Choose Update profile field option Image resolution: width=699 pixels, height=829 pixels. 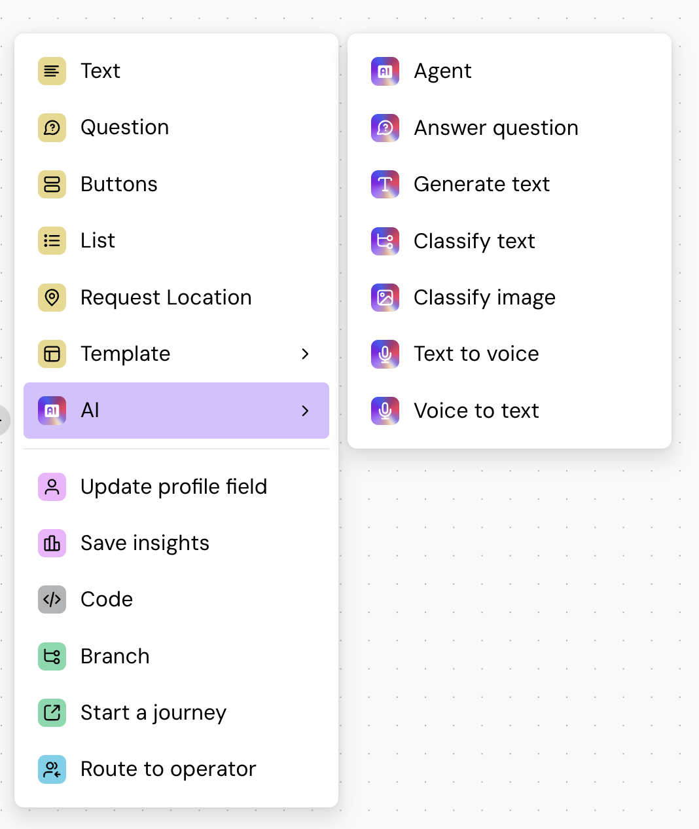click(173, 487)
